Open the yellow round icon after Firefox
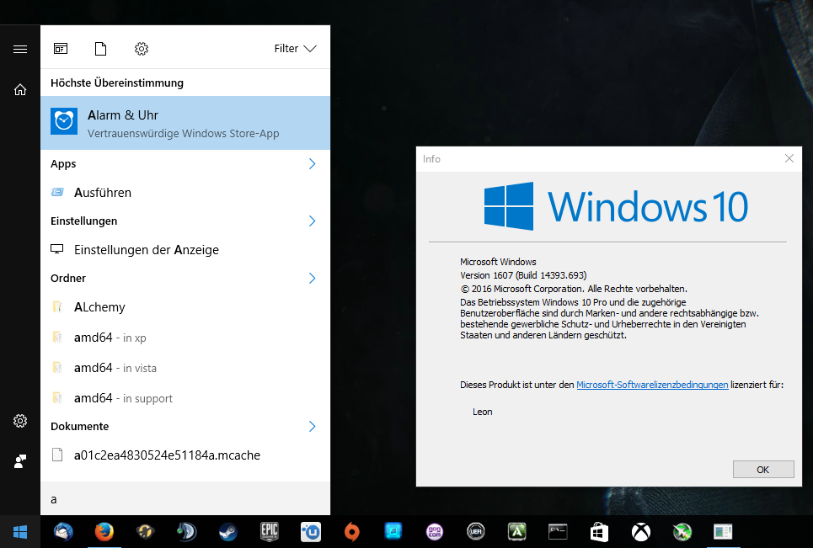 145,532
